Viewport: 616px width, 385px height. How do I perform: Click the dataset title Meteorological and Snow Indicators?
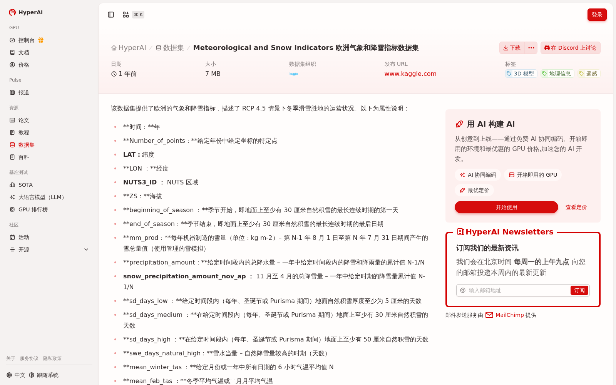click(306, 48)
